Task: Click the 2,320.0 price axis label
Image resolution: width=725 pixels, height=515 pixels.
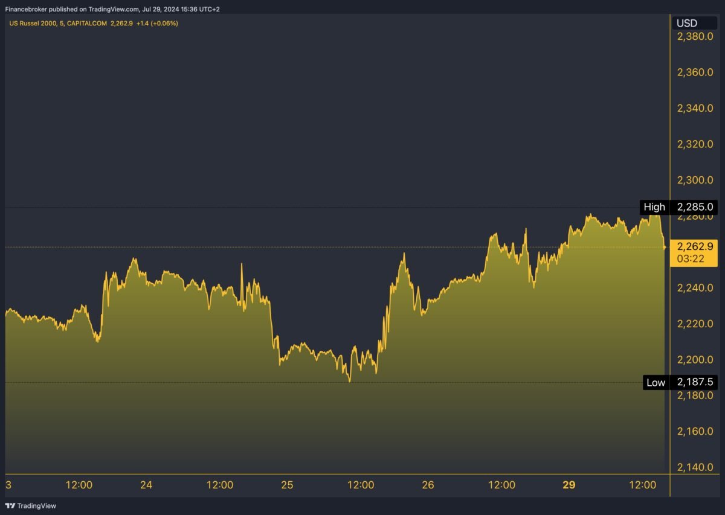Action: tap(695, 144)
